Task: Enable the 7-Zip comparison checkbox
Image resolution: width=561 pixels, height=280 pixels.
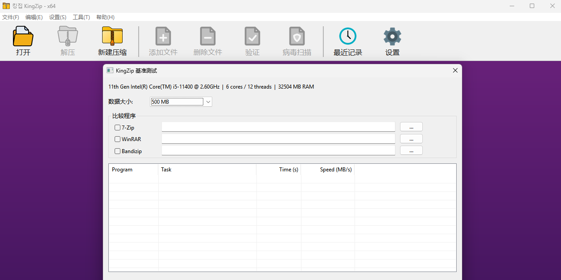Action: point(117,127)
